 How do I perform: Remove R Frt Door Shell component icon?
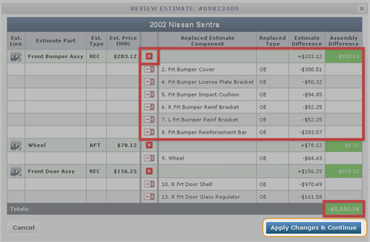tap(149, 184)
